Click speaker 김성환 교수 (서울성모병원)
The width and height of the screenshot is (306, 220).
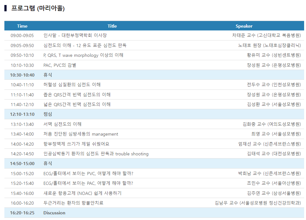click(274, 104)
